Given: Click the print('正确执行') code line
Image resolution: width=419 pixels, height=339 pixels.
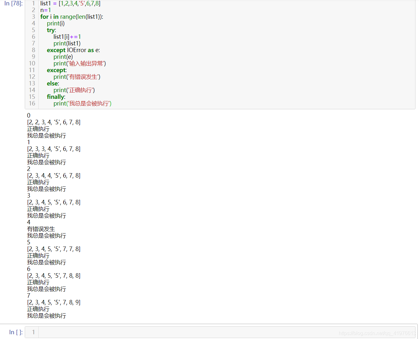Looking at the screenshot, I should pos(74,90).
